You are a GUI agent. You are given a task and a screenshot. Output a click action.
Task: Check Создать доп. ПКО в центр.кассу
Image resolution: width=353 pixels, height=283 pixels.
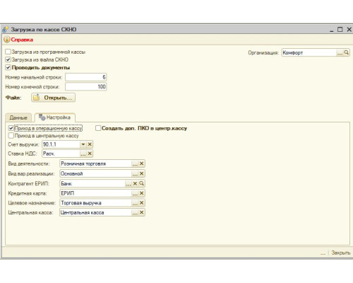[98, 128]
